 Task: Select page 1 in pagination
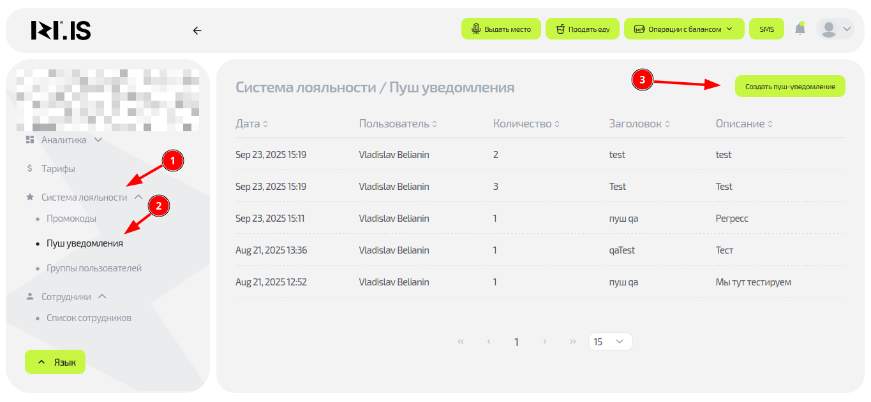[x=516, y=341]
